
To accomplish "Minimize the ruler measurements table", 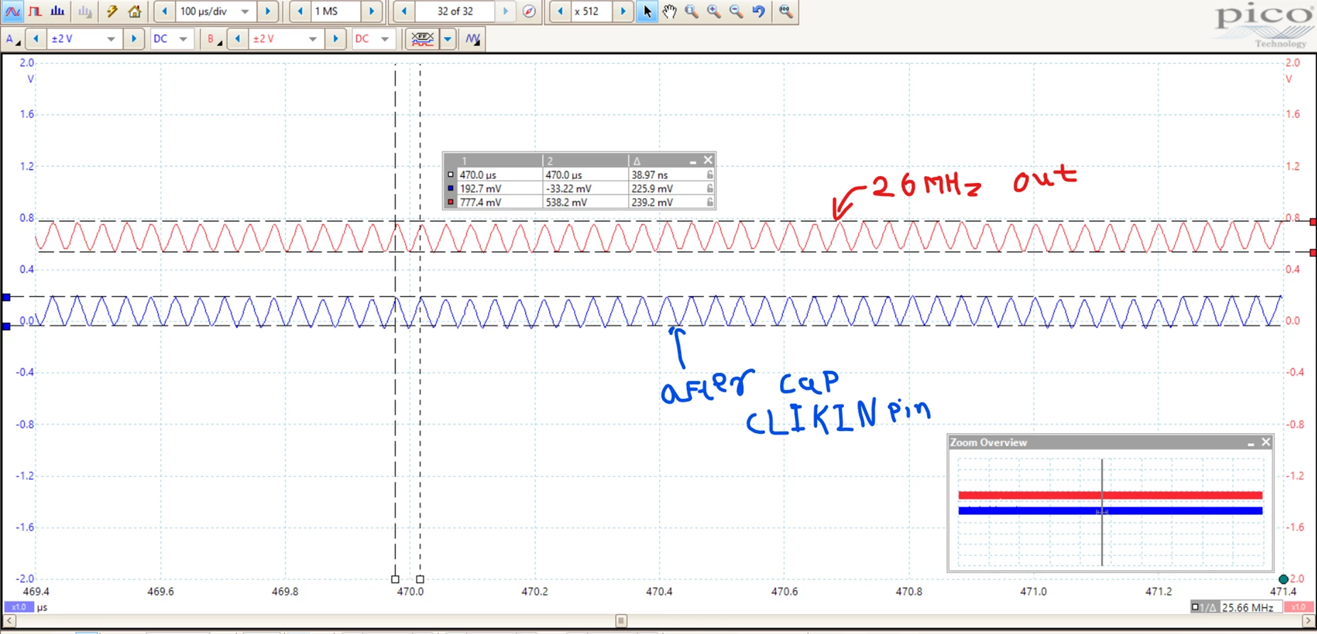I will point(693,161).
